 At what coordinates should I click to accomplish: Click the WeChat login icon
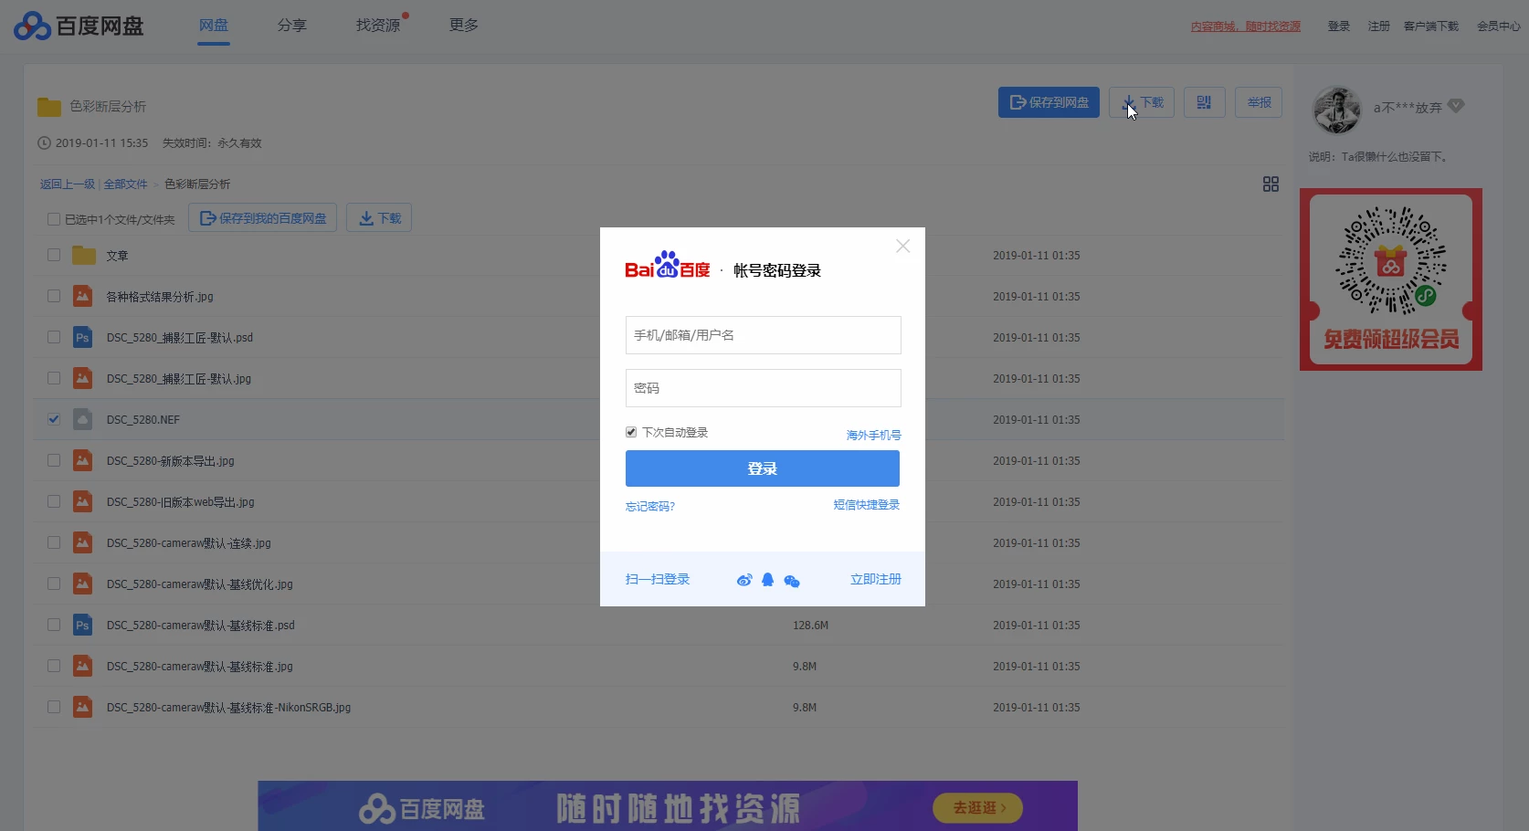792,581
